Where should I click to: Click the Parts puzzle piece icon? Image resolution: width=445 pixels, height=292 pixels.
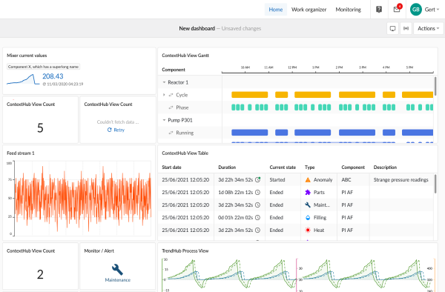[x=308, y=192]
